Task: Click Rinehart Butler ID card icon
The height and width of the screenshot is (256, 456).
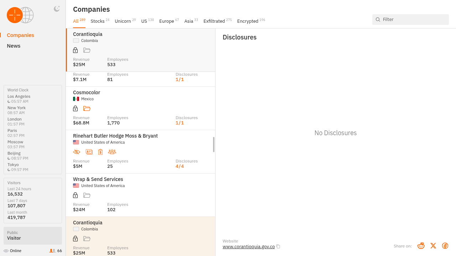Action: (89, 152)
